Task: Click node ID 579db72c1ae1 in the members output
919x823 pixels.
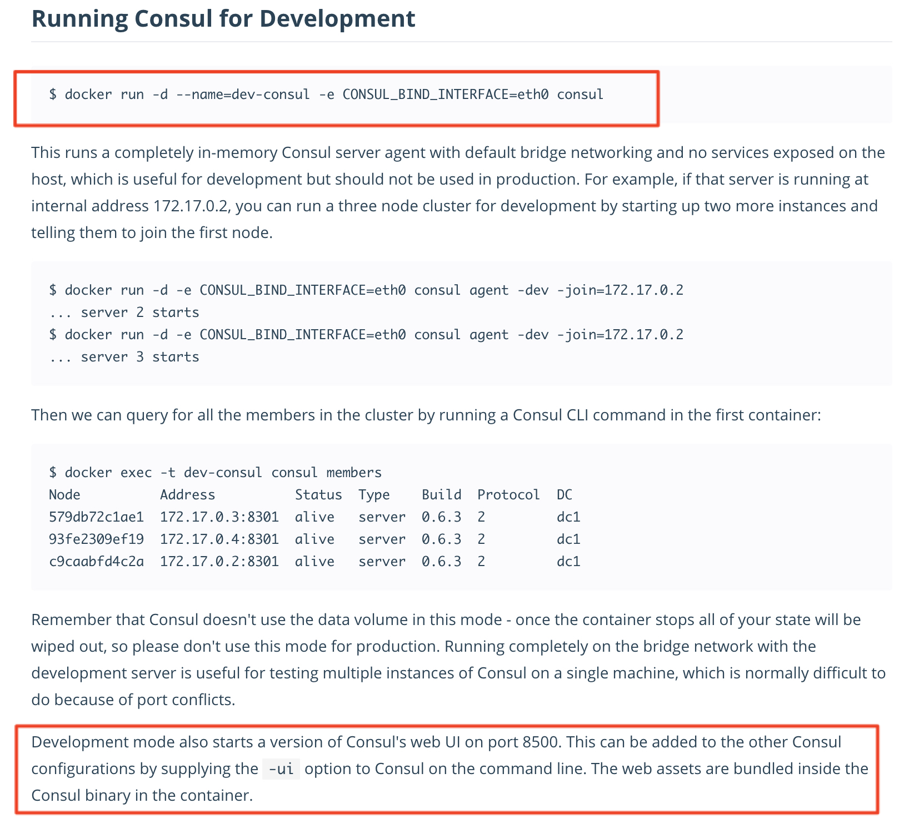Action: click(96, 517)
